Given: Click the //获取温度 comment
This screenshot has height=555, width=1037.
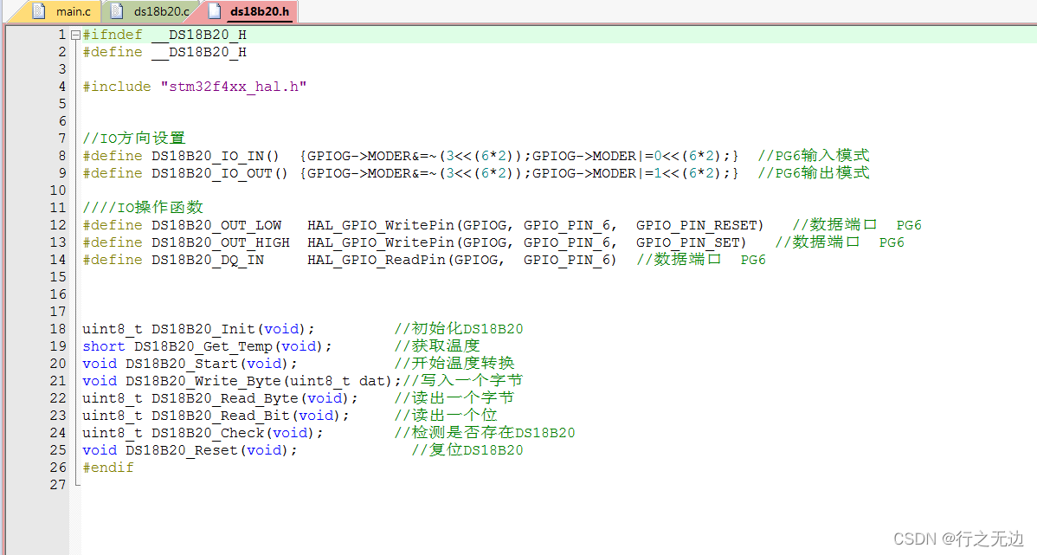Looking at the screenshot, I should coord(437,346).
